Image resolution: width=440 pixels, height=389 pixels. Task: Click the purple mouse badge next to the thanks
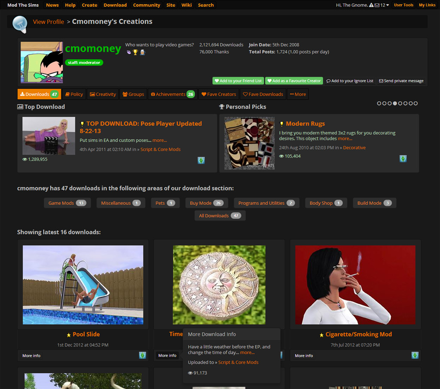click(x=128, y=52)
